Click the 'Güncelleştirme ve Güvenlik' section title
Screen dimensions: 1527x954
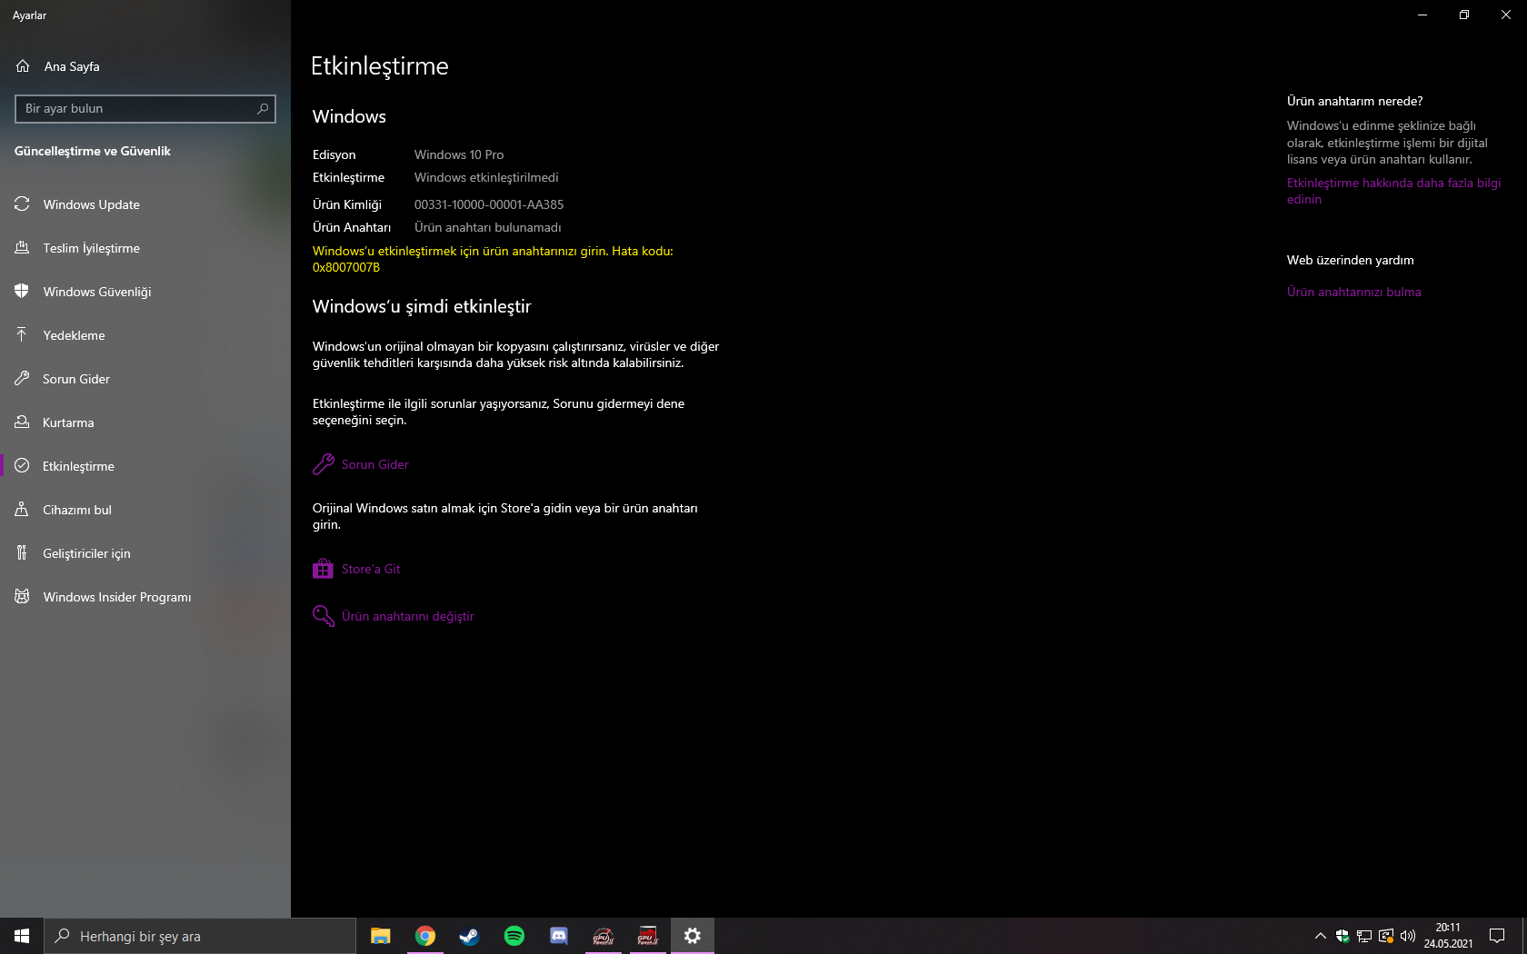point(93,151)
